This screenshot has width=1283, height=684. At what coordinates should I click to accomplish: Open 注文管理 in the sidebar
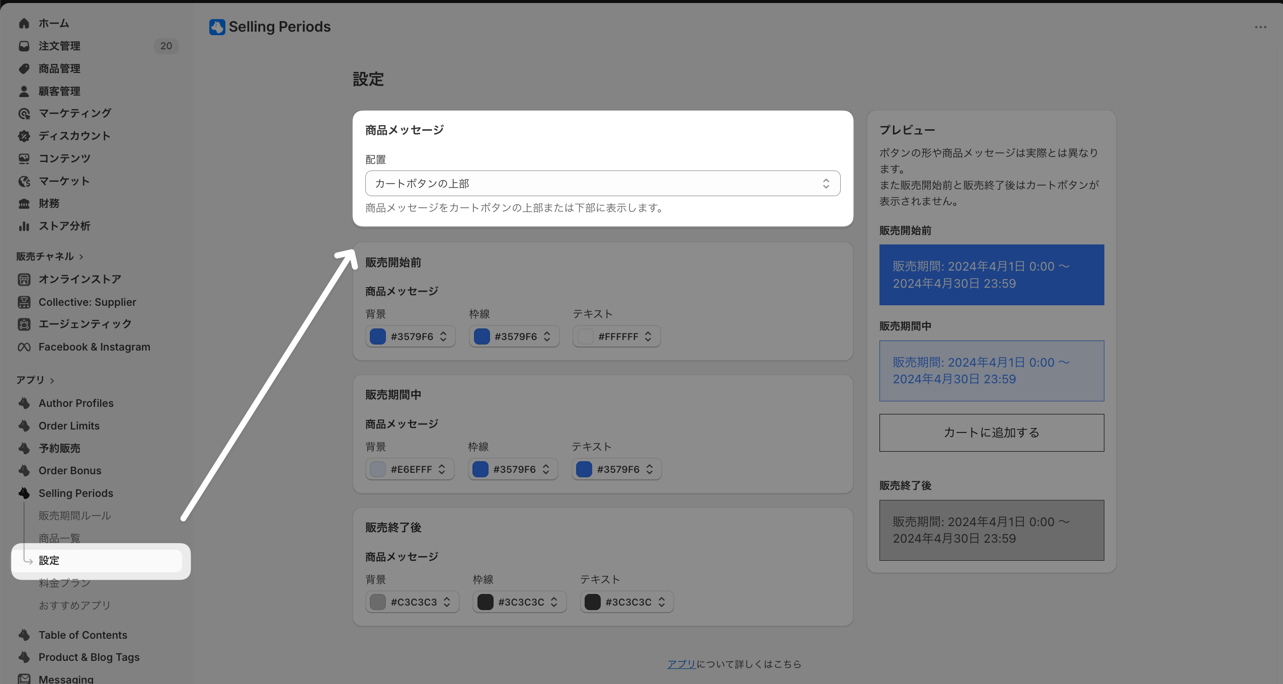(x=59, y=46)
